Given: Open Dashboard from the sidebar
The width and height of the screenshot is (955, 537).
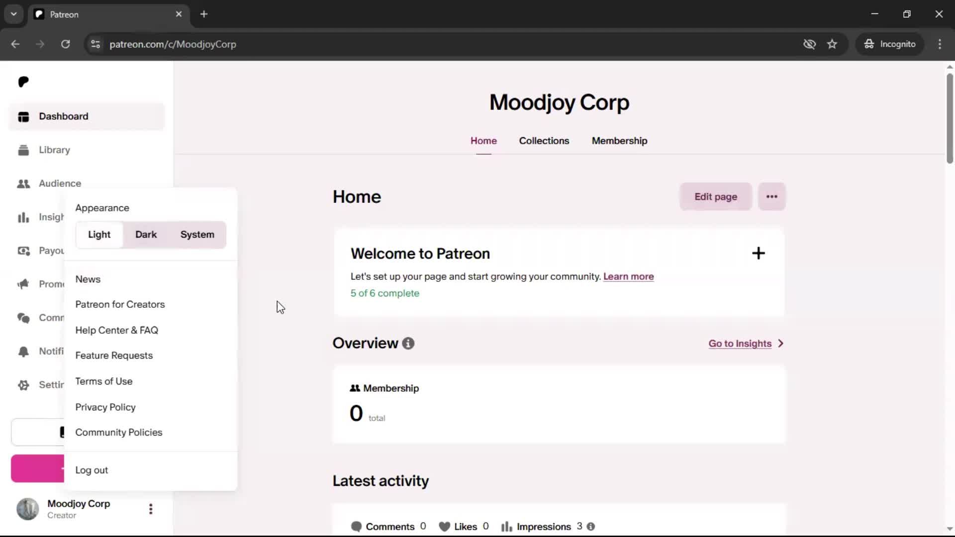Looking at the screenshot, I should coord(87,116).
